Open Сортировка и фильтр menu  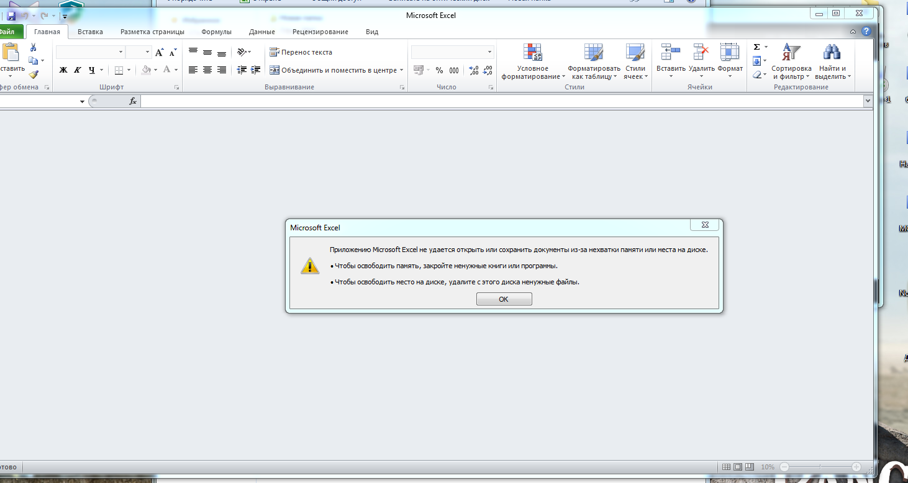(x=791, y=61)
